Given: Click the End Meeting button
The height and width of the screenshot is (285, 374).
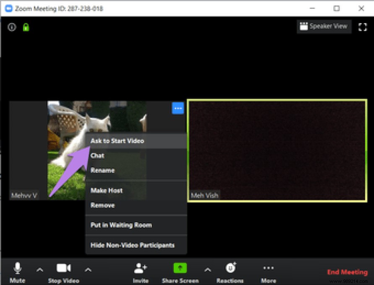Looking at the screenshot, I should coord(347,272).
